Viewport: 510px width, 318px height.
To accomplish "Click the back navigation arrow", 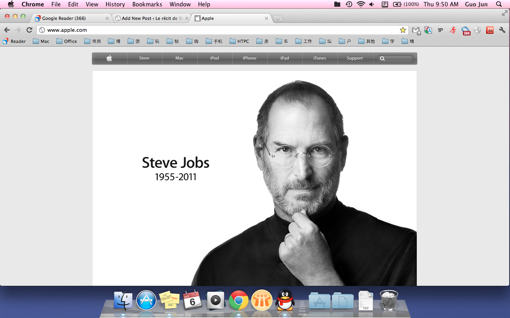I will (x=7, y=30).
